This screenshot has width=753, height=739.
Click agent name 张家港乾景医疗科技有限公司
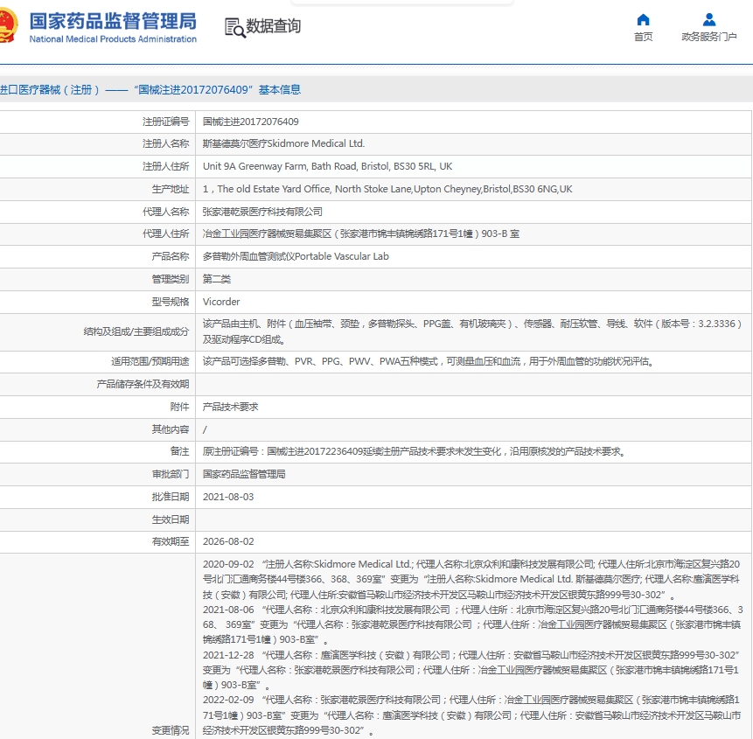[262, 212]
